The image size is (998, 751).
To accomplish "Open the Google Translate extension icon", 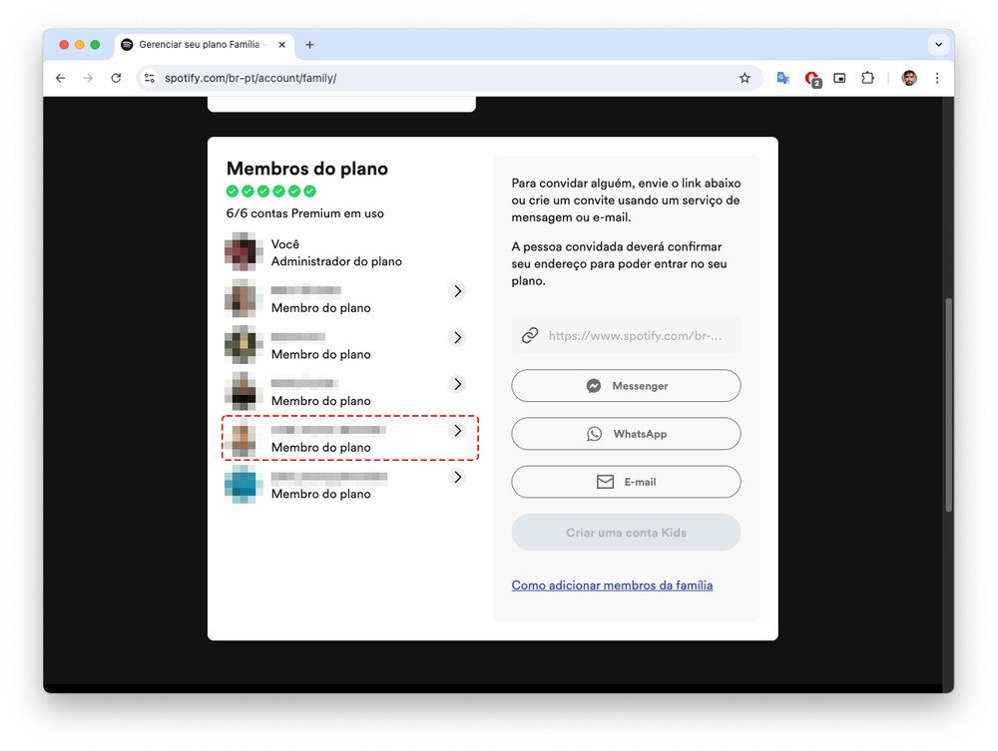I will pos(783,78).
